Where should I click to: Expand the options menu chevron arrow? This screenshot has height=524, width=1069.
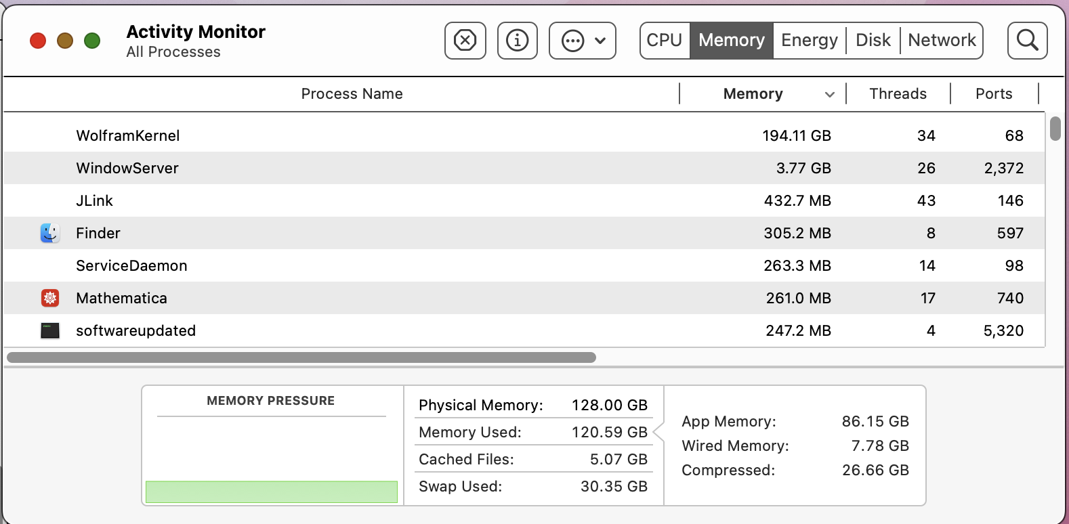[600, 41]
